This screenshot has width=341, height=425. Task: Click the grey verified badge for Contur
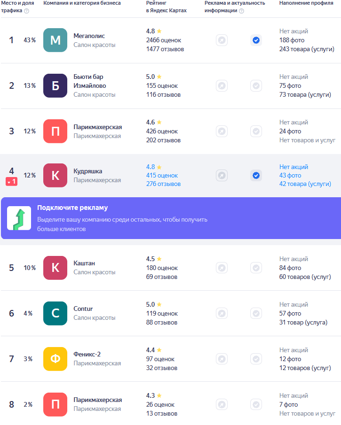click(x=256, y=314)
